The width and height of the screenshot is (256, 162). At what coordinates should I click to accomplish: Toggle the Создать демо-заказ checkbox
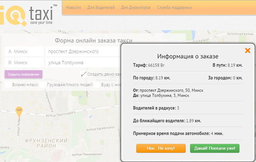coord(83,74)
